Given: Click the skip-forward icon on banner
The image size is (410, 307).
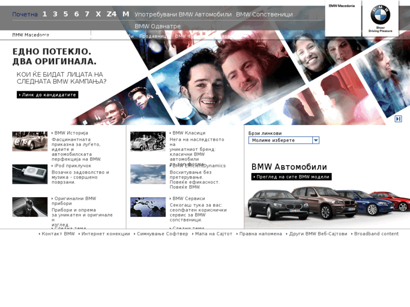Looking at the screenshot, I should coord(398,119).
